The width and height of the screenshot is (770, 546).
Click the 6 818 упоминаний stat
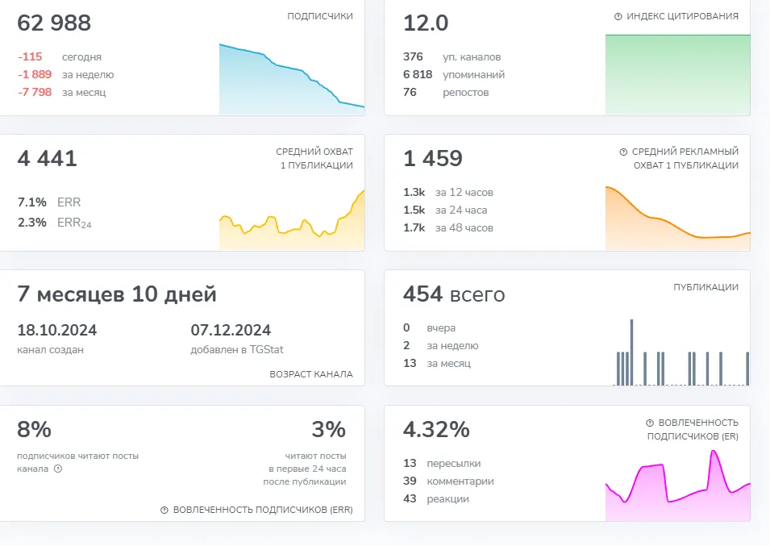click(454, 75)
